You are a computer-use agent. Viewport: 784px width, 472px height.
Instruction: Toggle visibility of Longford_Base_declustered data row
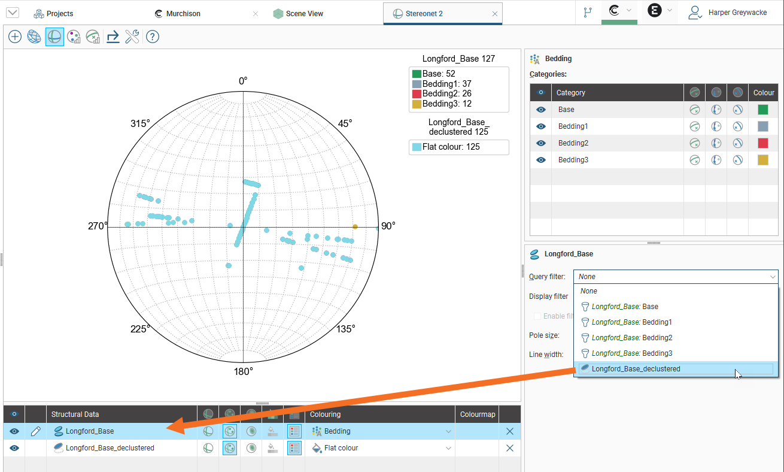point(14,448)
